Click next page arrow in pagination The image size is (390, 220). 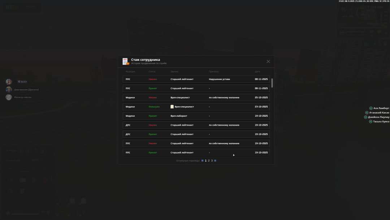pyautogui.click(x=215, y=161)
